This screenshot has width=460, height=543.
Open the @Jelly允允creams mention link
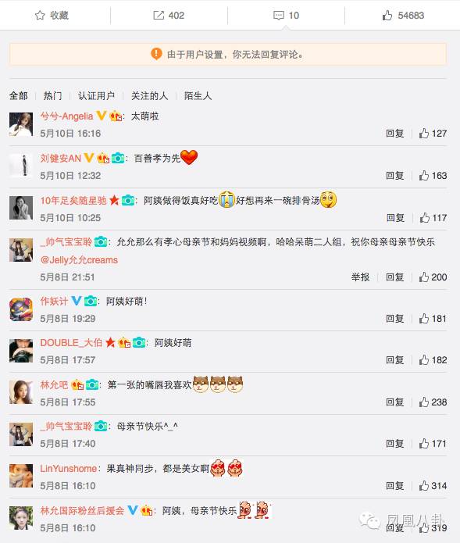pyautogui.click(x=79, y=260)
